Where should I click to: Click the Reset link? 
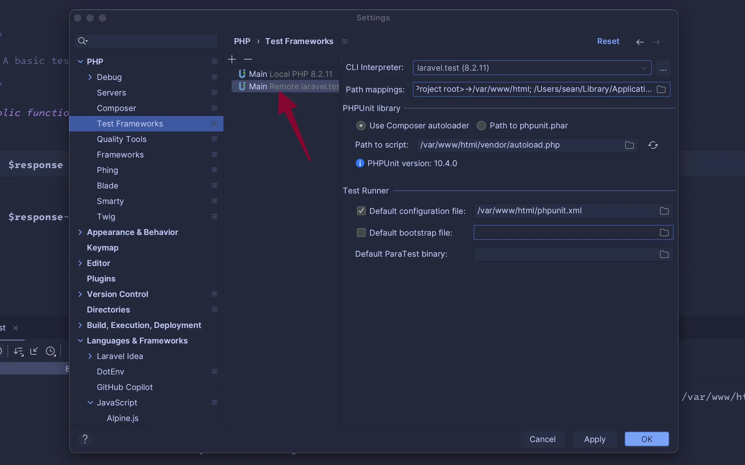coord(608,41)
